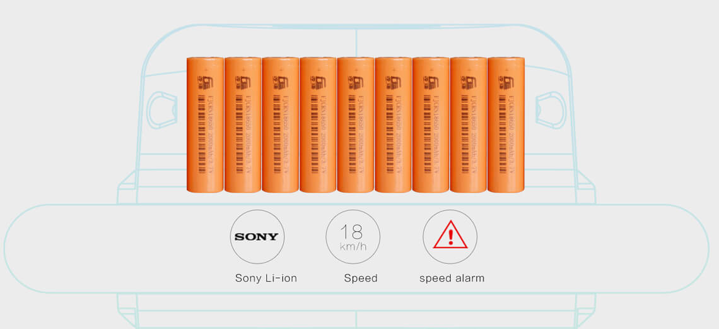Select the fourth orange battery from left
The width and height of the screenshot is (719, 329).
[x=318, y=124]
